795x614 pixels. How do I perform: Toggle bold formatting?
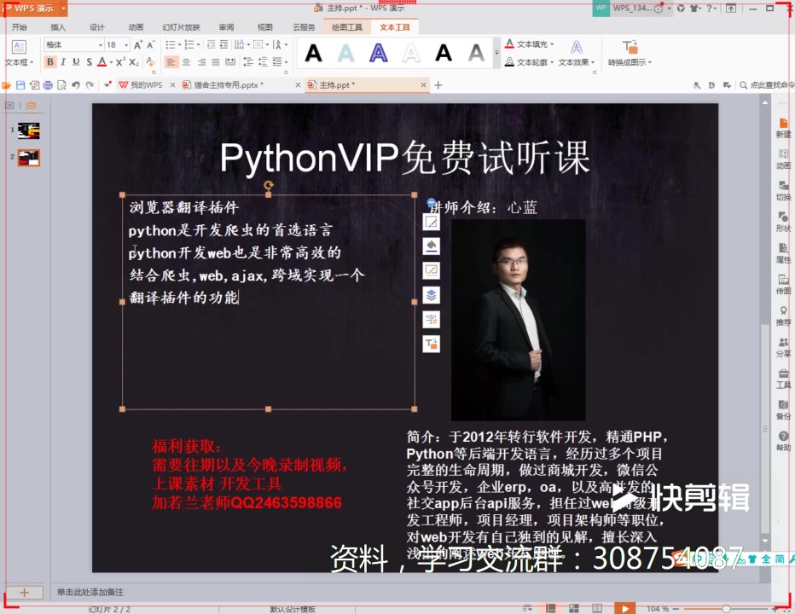[x=50, y=61]
